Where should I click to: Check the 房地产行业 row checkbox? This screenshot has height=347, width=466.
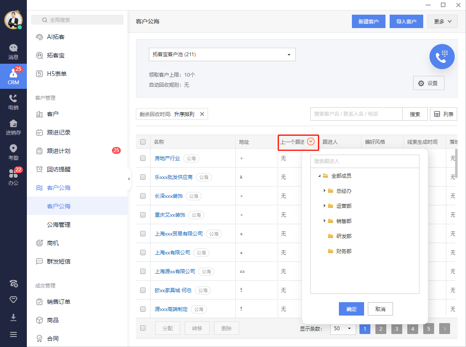[x=143, y=158]
